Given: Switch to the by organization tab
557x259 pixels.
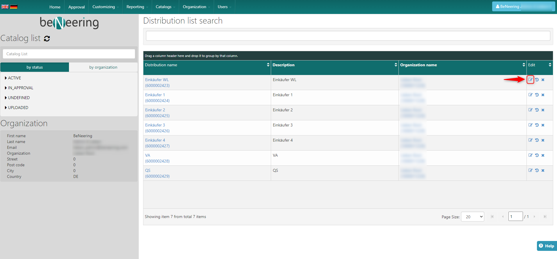Looking at the screenshot, I should tap(103, 67).
